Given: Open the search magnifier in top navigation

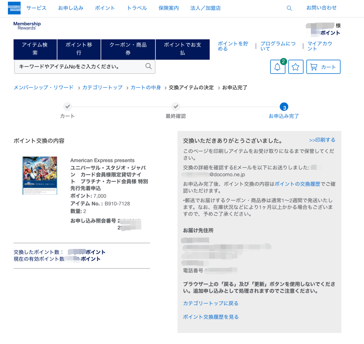Looking at the screenshot, I should point(289,8).
